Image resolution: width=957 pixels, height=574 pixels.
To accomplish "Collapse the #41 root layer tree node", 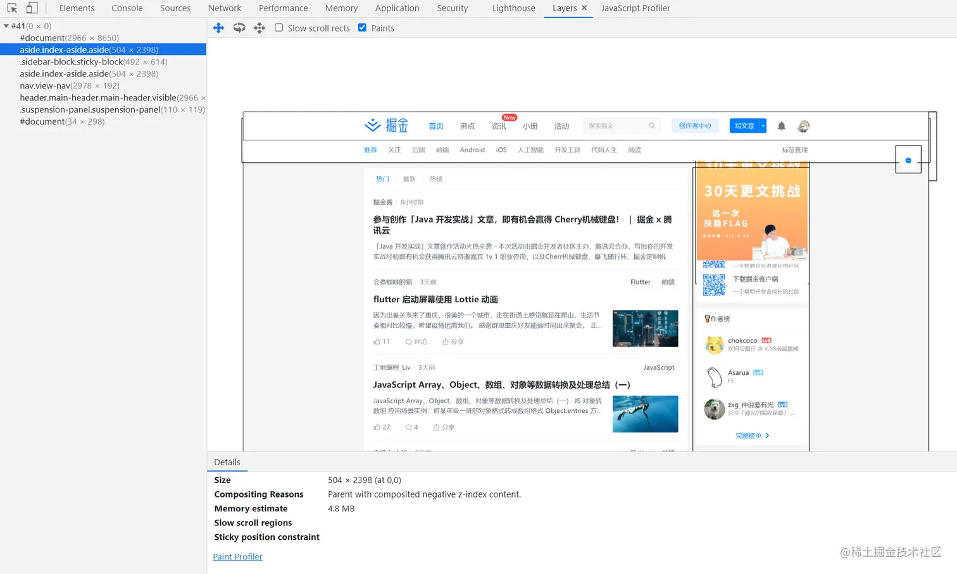I will point(6,26).
